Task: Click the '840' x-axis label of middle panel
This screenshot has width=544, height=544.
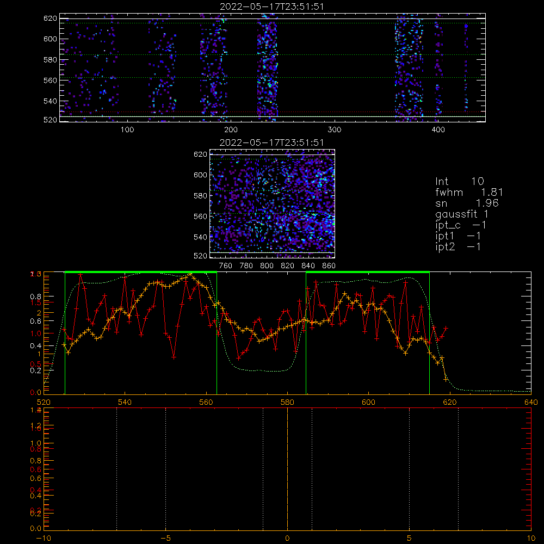Action: [x=308, y=266]
